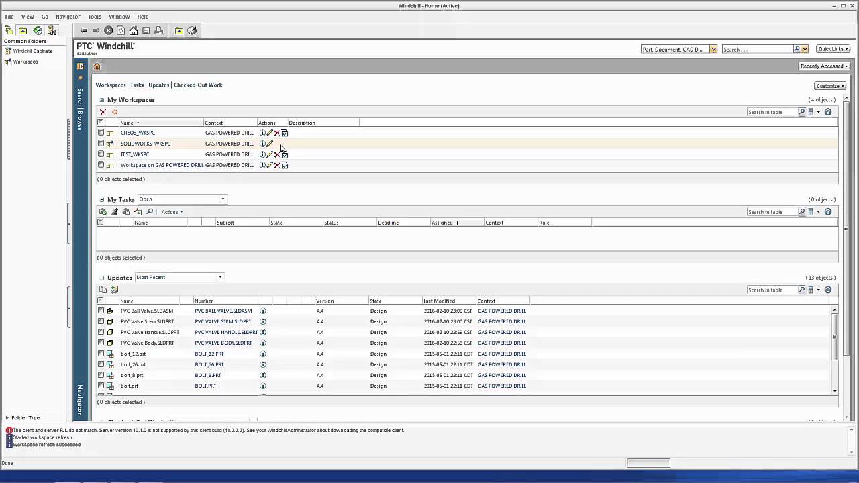Check the CREO3_WKSPC row checkbox
The width and height of the screenshot is (859, 483).
pos(101,133)
